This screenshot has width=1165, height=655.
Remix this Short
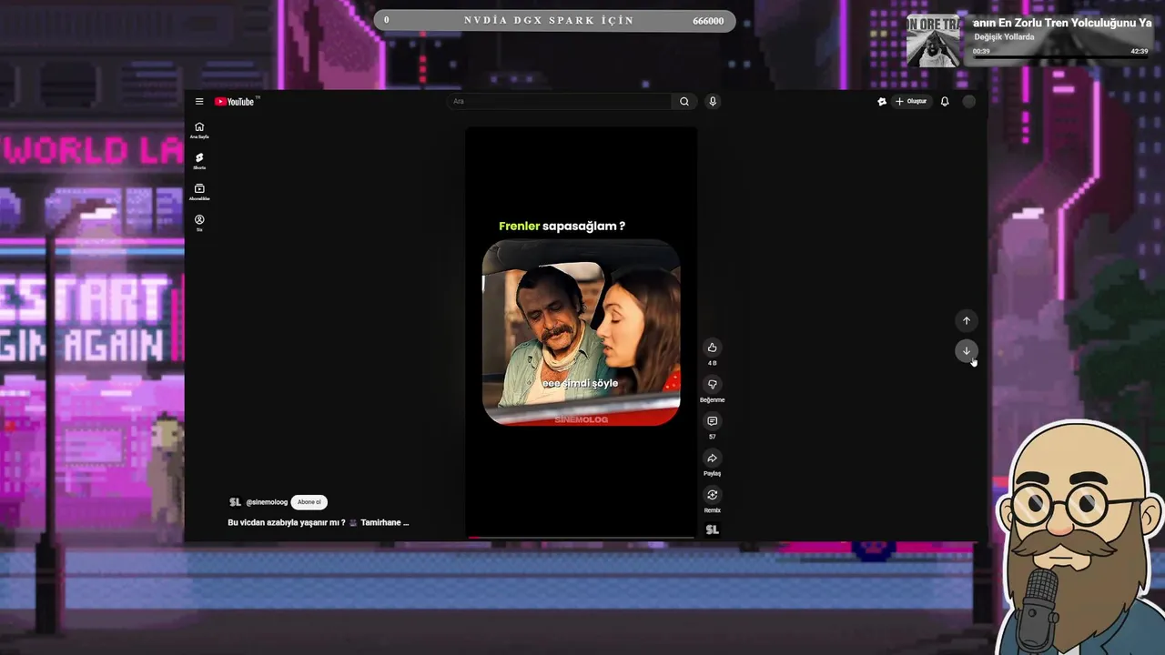click(712, 495)
